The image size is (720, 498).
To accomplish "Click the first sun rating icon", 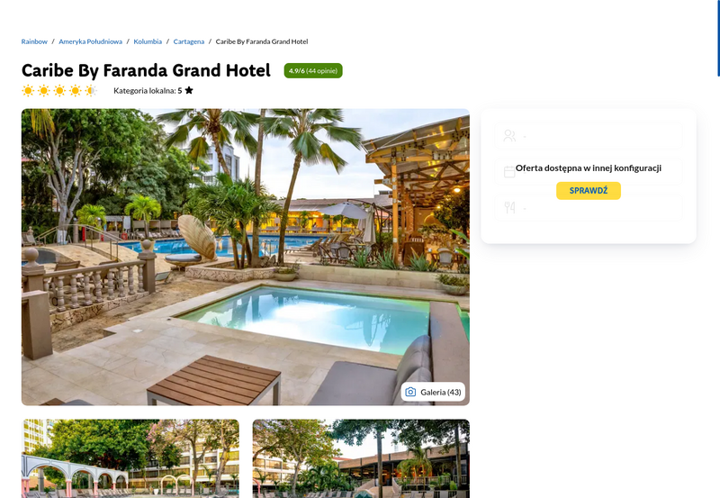I will click(x=28, y=90).
